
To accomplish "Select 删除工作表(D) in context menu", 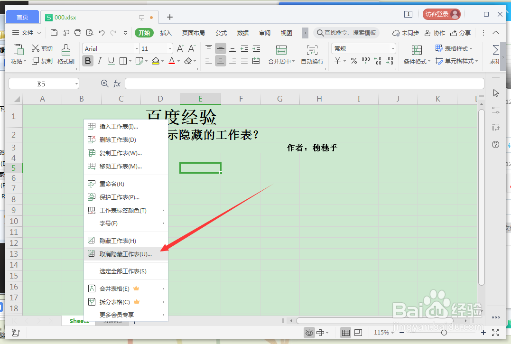I will pyautogui.click(x=126, y=140).
